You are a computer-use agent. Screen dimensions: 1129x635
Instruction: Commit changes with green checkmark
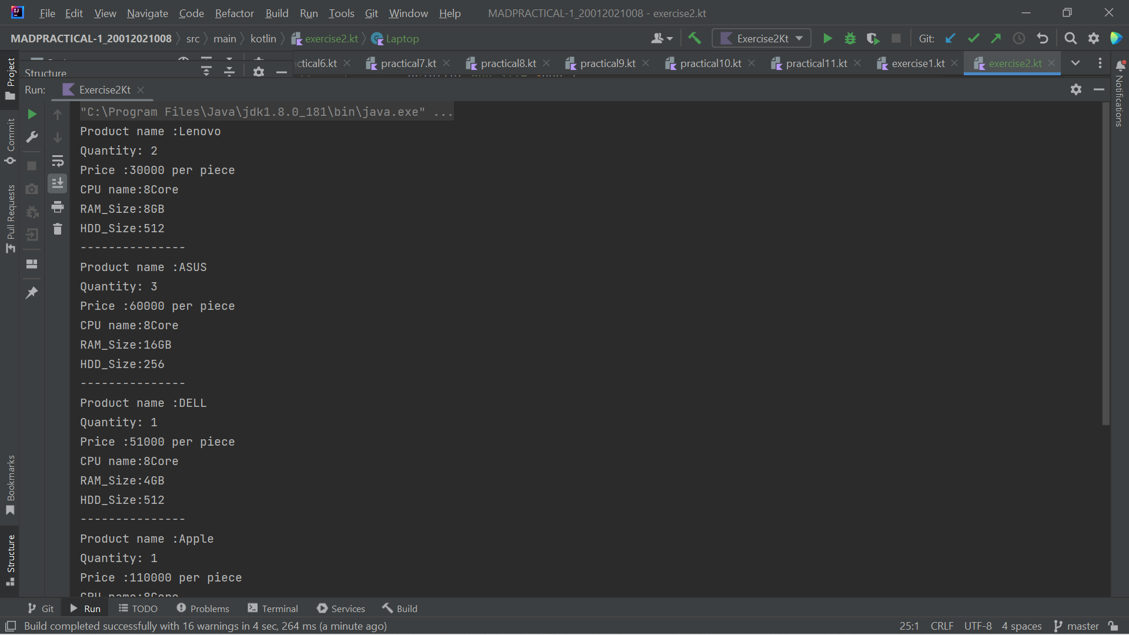tap(973, 39)
